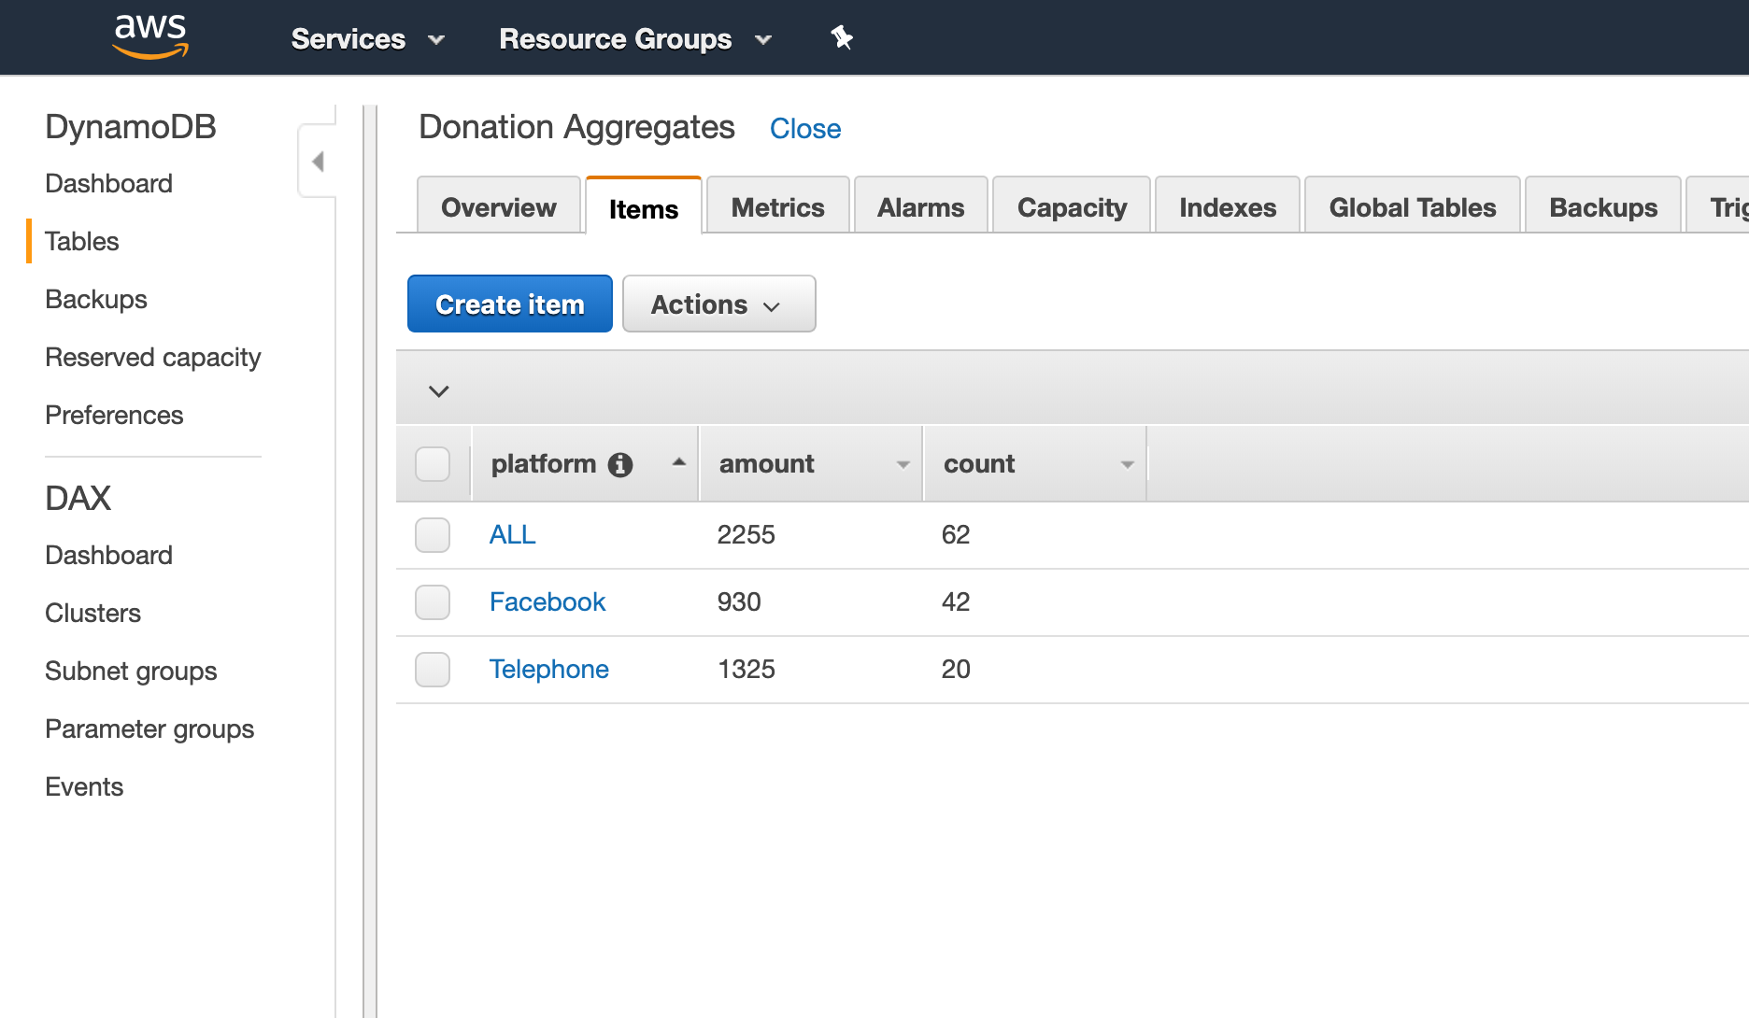
Task: Open the count column dropdown arrow
Action: 1128,464
